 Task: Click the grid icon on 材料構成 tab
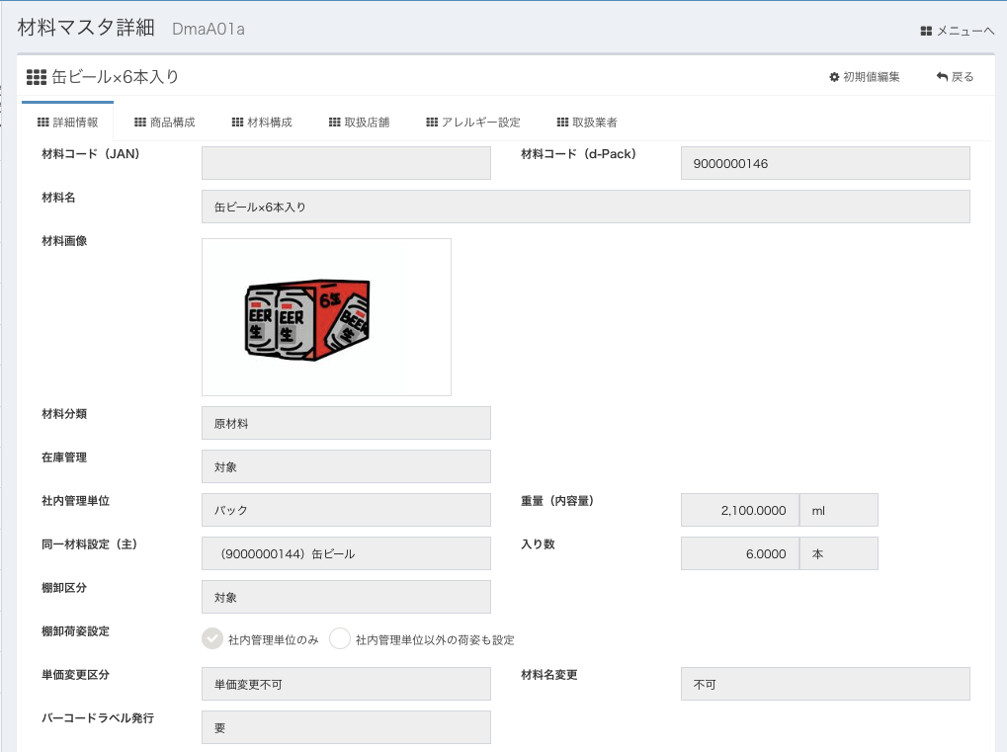click(237, 123)
